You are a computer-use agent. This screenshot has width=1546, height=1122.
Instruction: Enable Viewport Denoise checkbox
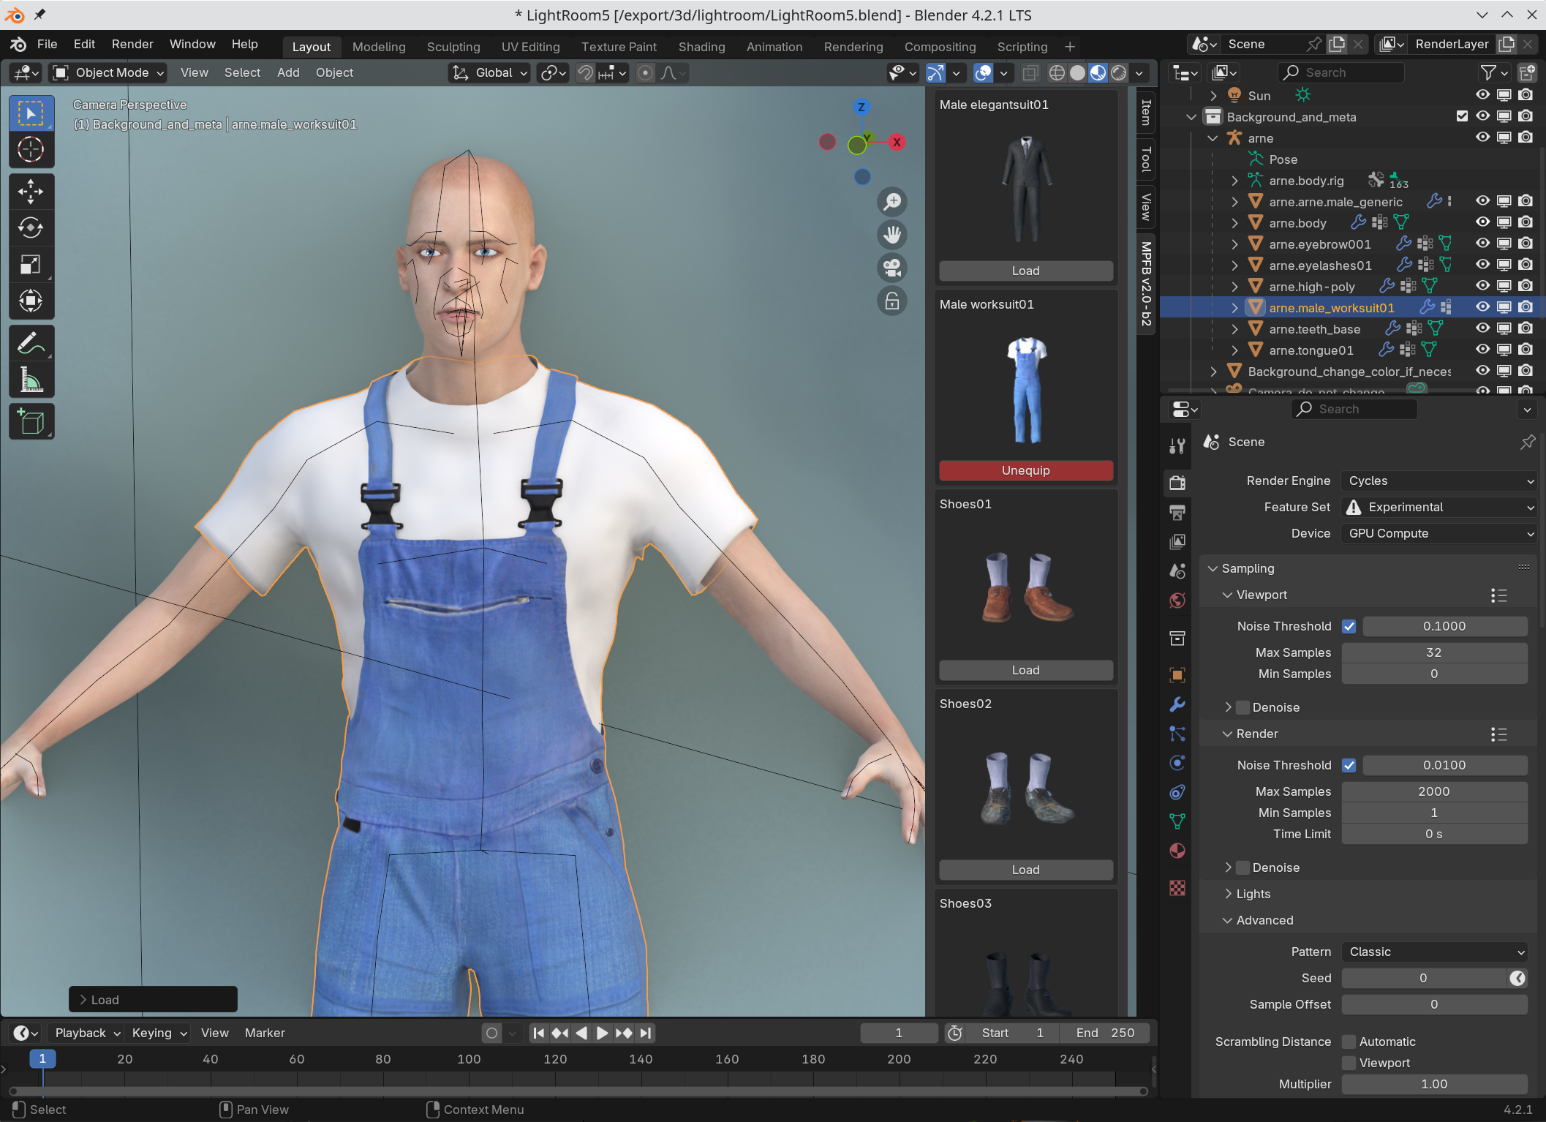(1243, 707)
